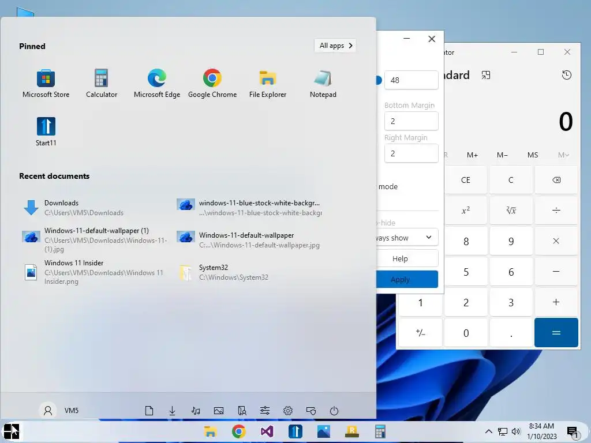The height and width of the screenshot is (443, 591).
Task: Click the M+ memory button
Action: (x=472, y=155)
